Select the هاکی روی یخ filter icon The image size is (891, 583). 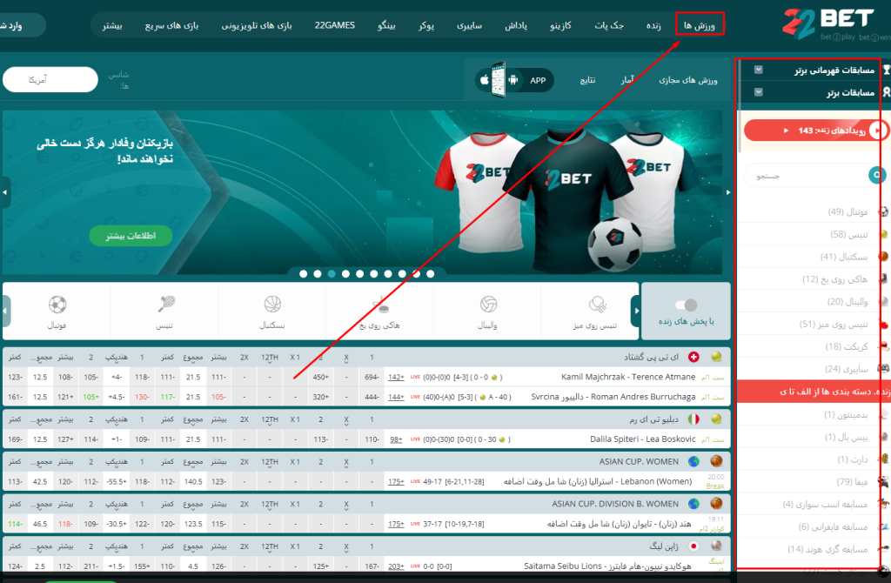pyautogui.click(x=380, y=305)
